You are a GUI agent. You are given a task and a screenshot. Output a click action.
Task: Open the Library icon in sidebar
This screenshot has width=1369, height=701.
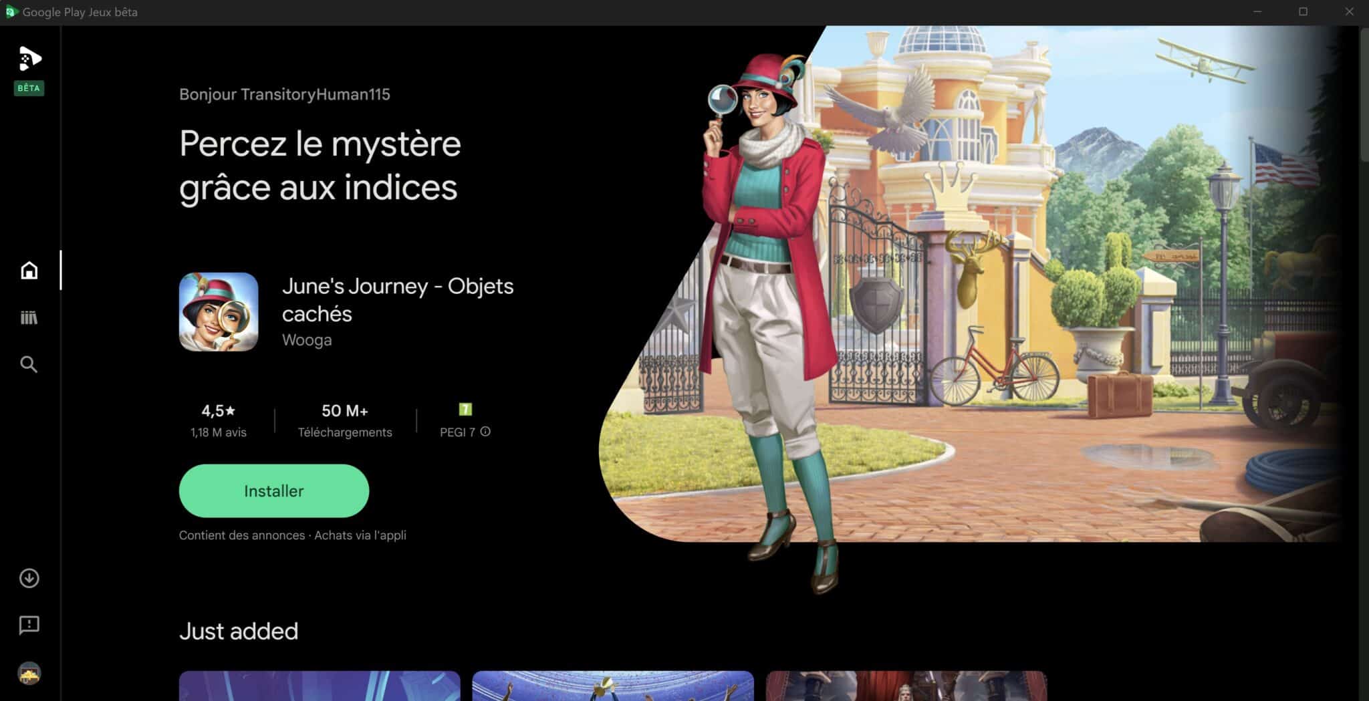29,317
